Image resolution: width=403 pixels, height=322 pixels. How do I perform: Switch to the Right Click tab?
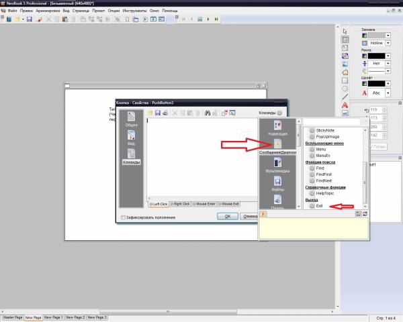click(181, 203)
